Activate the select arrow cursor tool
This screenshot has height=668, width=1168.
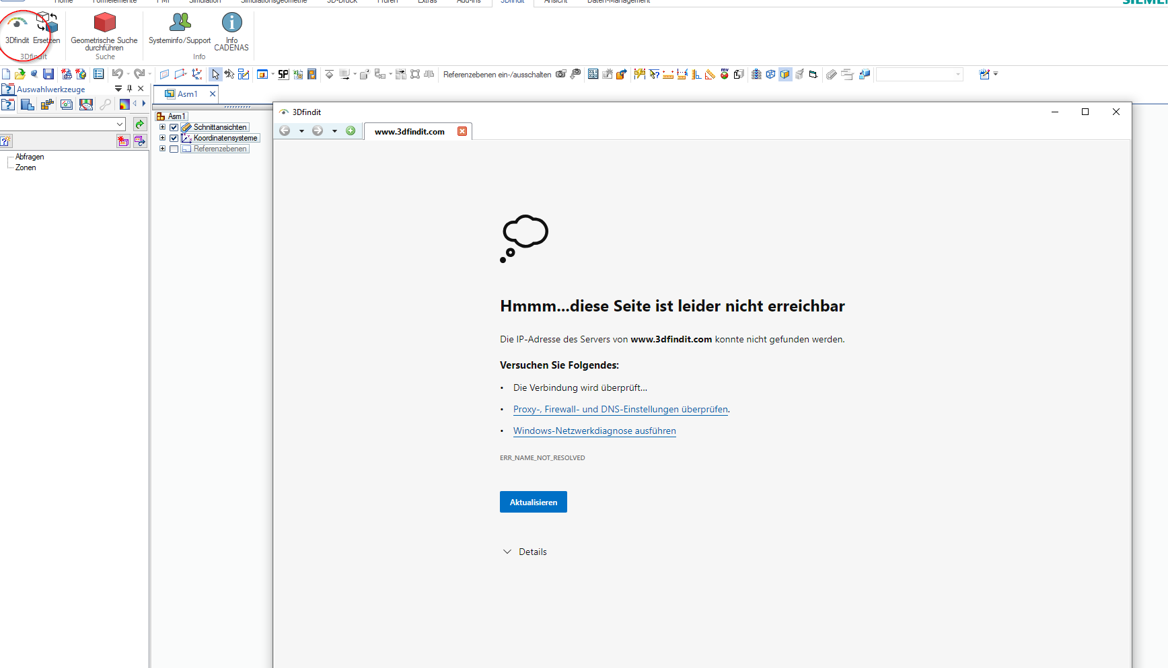click(x=215, y=74)
